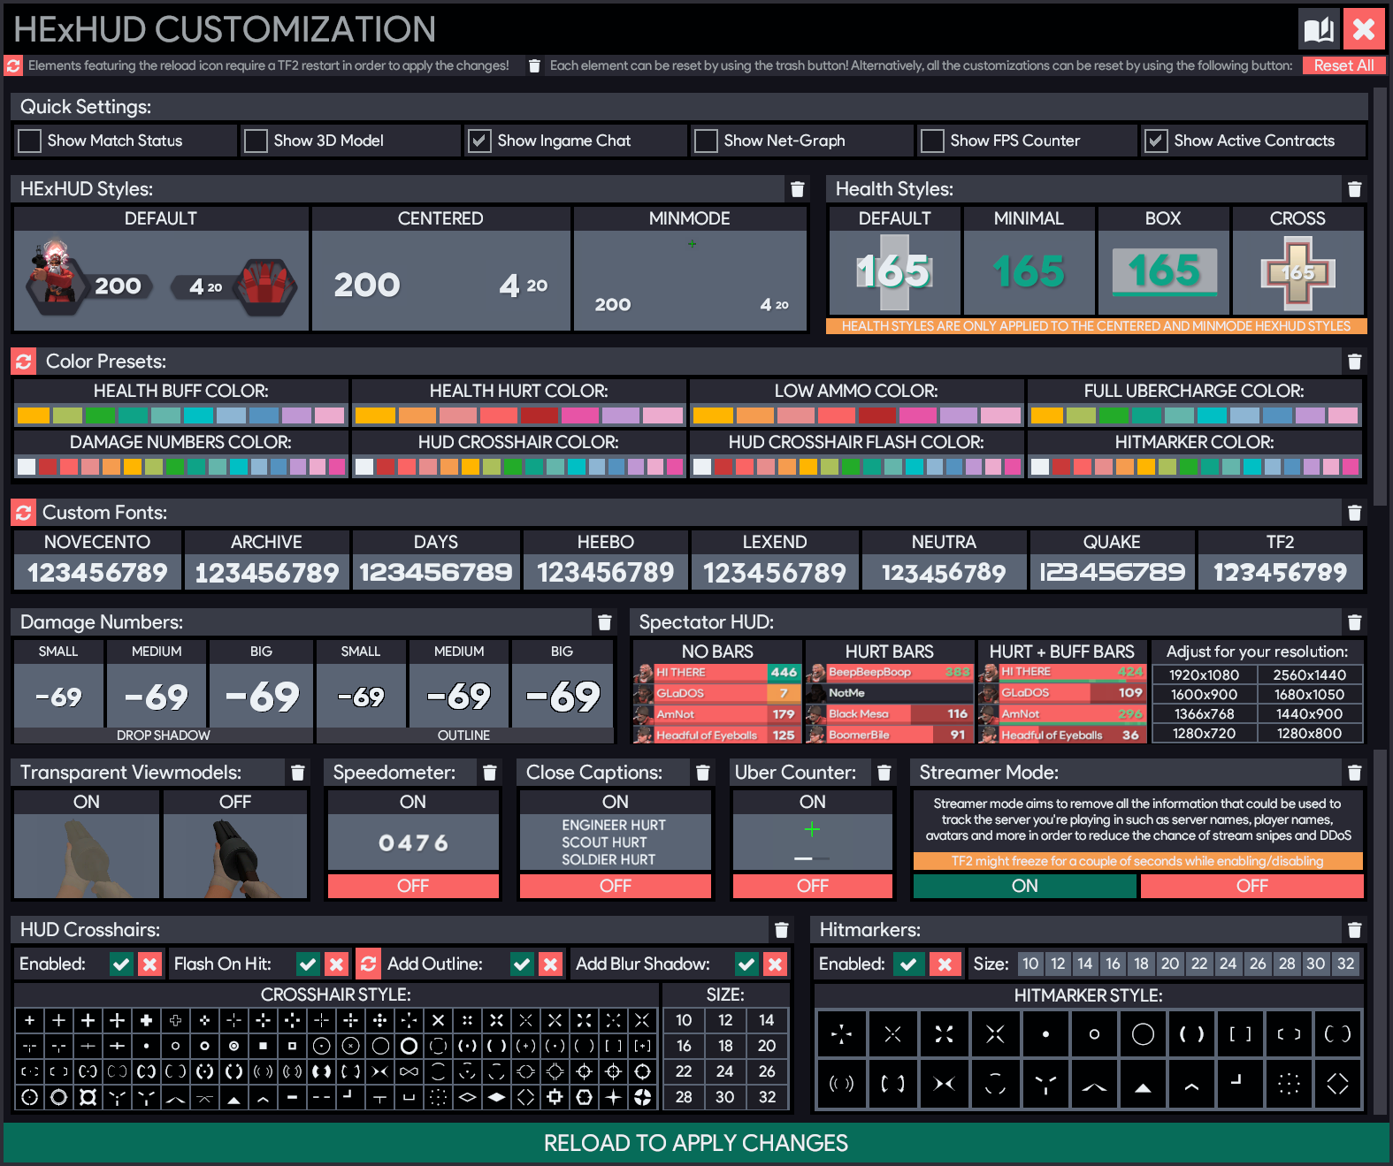Turn Close Captions OFF
The width and height of the screenshot is (1393, 1166).
pos(616,886)
